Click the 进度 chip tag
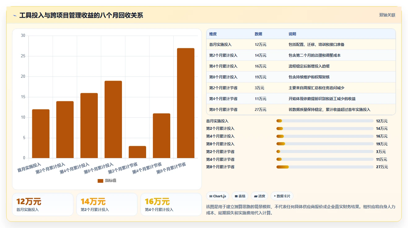The width and height of the screenshot is (408, 228). pos(259,196)
